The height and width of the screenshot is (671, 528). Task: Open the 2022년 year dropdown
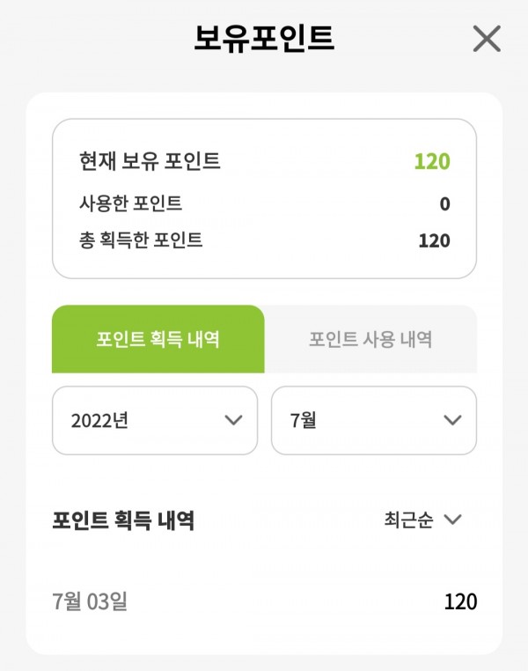point(155,420)
